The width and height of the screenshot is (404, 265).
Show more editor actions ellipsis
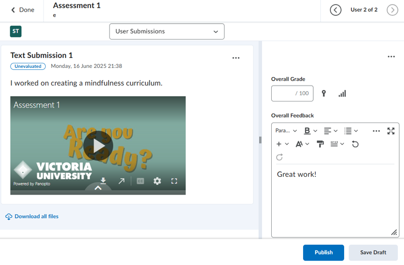tap(376, 131)
